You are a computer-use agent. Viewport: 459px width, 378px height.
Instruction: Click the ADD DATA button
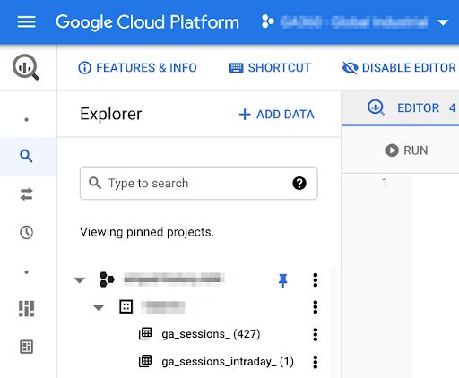tap(276, 115)
